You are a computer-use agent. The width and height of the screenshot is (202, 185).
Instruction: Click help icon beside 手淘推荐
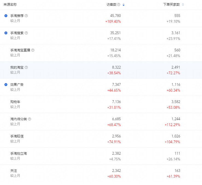pyautogui.click(x=26, y=16)
